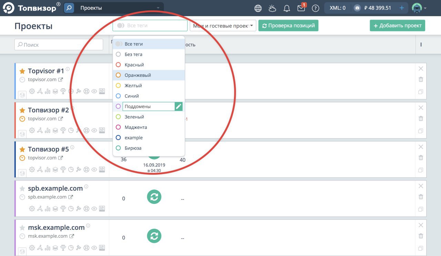
Task: Click the copy icon for Топвизор #5
Action: point(421,170)
